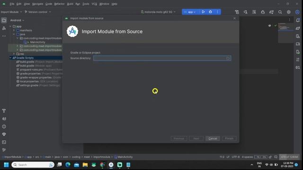Select MainActivity in project tree

(37, 42)
